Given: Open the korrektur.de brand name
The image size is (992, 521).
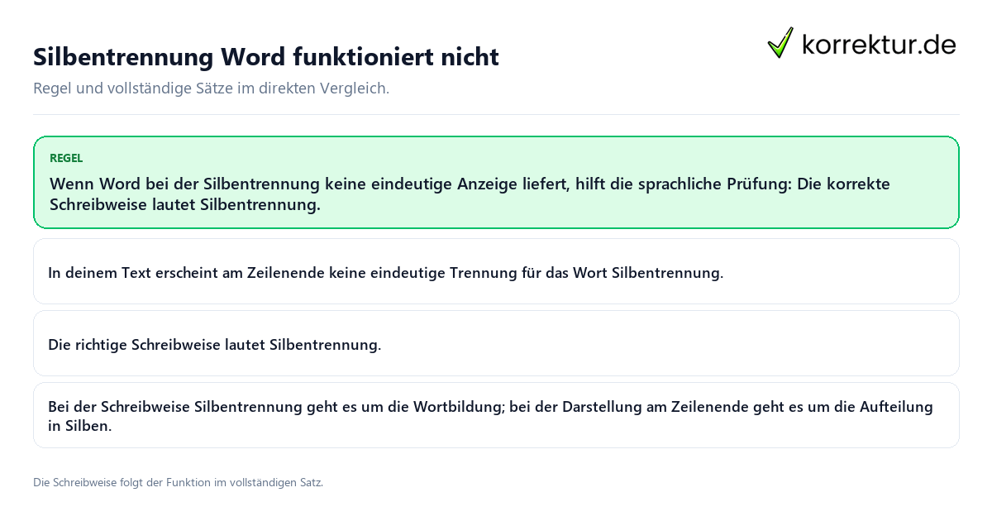Looking at the screenshot, I should 879,44.
